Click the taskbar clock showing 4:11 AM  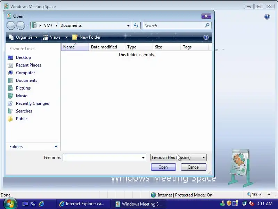pyautogui.click(x=265, y=203)
